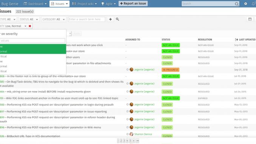Sort by RESOLUTION column header
256x144 pixels.
(205, 40)
